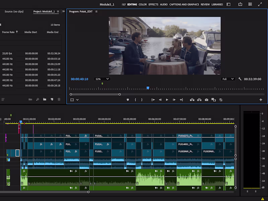Click the Export Frame camera icon

(206, 100)
